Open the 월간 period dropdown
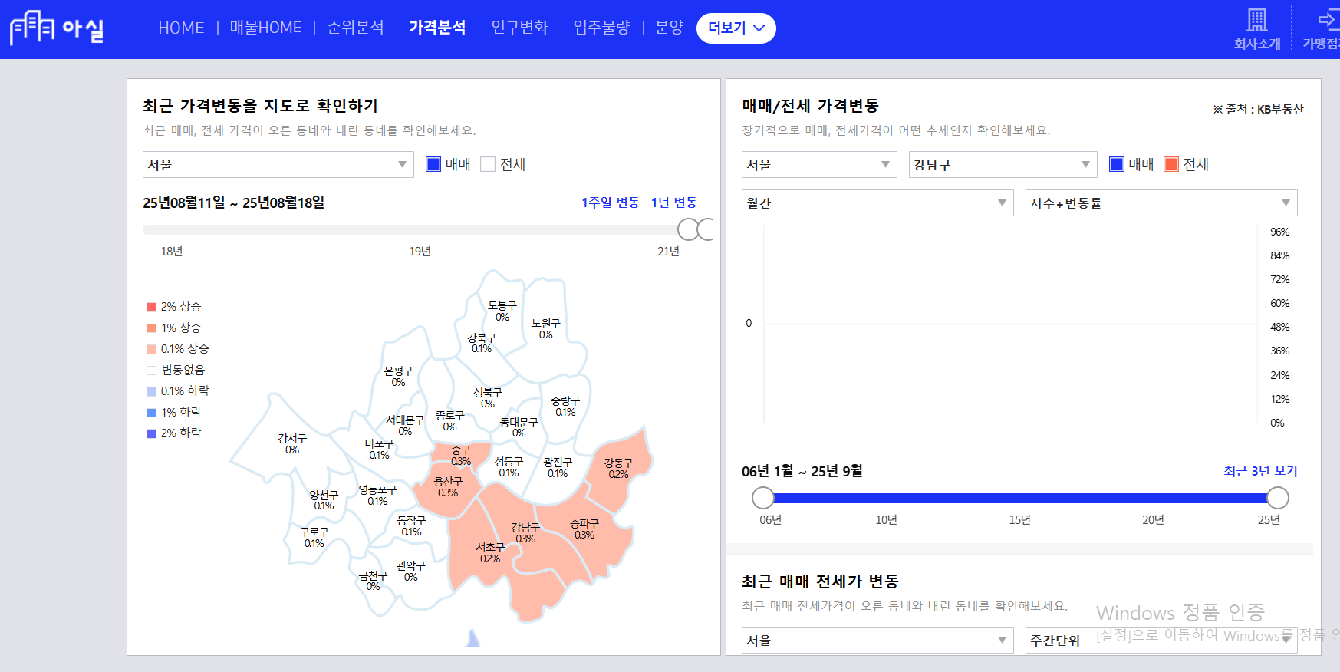This screenshot has width=1340, height=672. tap(877, 203)
